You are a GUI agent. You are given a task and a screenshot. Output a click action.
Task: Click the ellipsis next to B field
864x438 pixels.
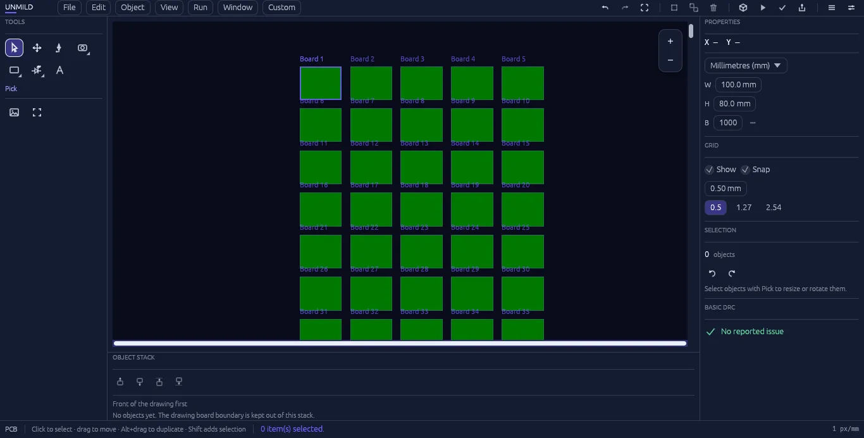[x=753, y=123]
